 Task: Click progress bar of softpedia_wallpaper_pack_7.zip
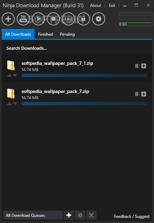pyautogui.click(x=85, y=104)
